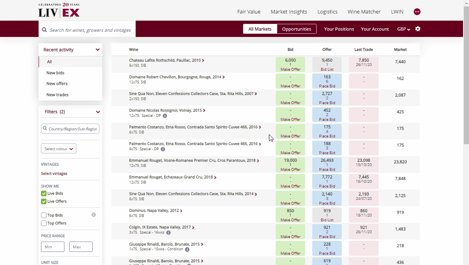Open LWIN menu
The height and width of the screenshot is (265, 469).
click(397, 12)
